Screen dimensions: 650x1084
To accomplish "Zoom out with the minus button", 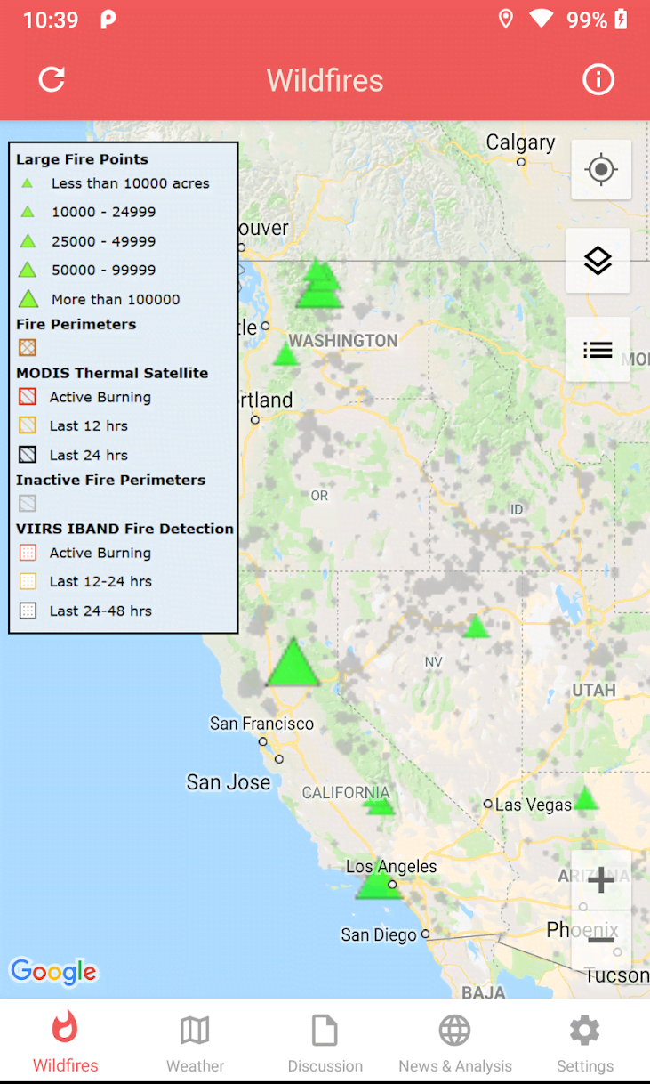I will [x=601, y=940].
